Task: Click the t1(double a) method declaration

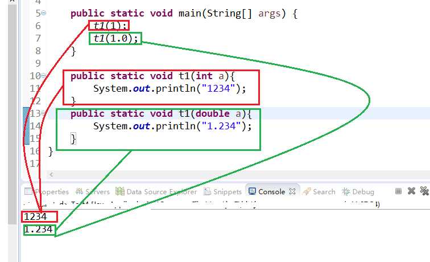Action: click(x=161, y=113)
